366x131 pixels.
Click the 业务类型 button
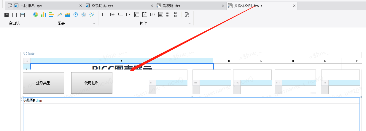point(43,83)
